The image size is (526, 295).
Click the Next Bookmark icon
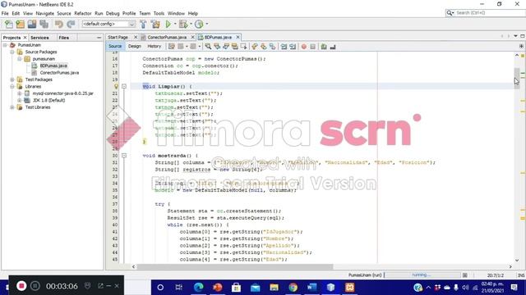263,47
